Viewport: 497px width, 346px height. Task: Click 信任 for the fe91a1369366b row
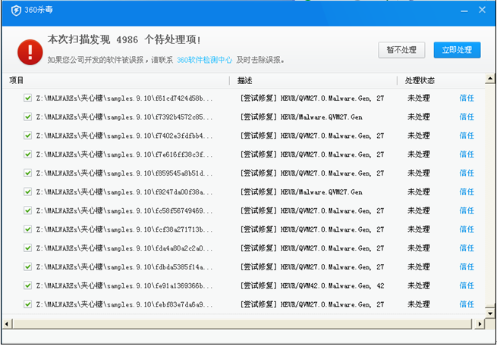tap(467, 285)
